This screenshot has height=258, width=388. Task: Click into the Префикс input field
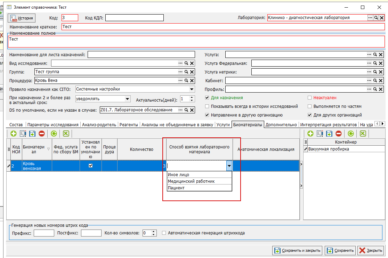pyautogui.click(x=44, y=233)
